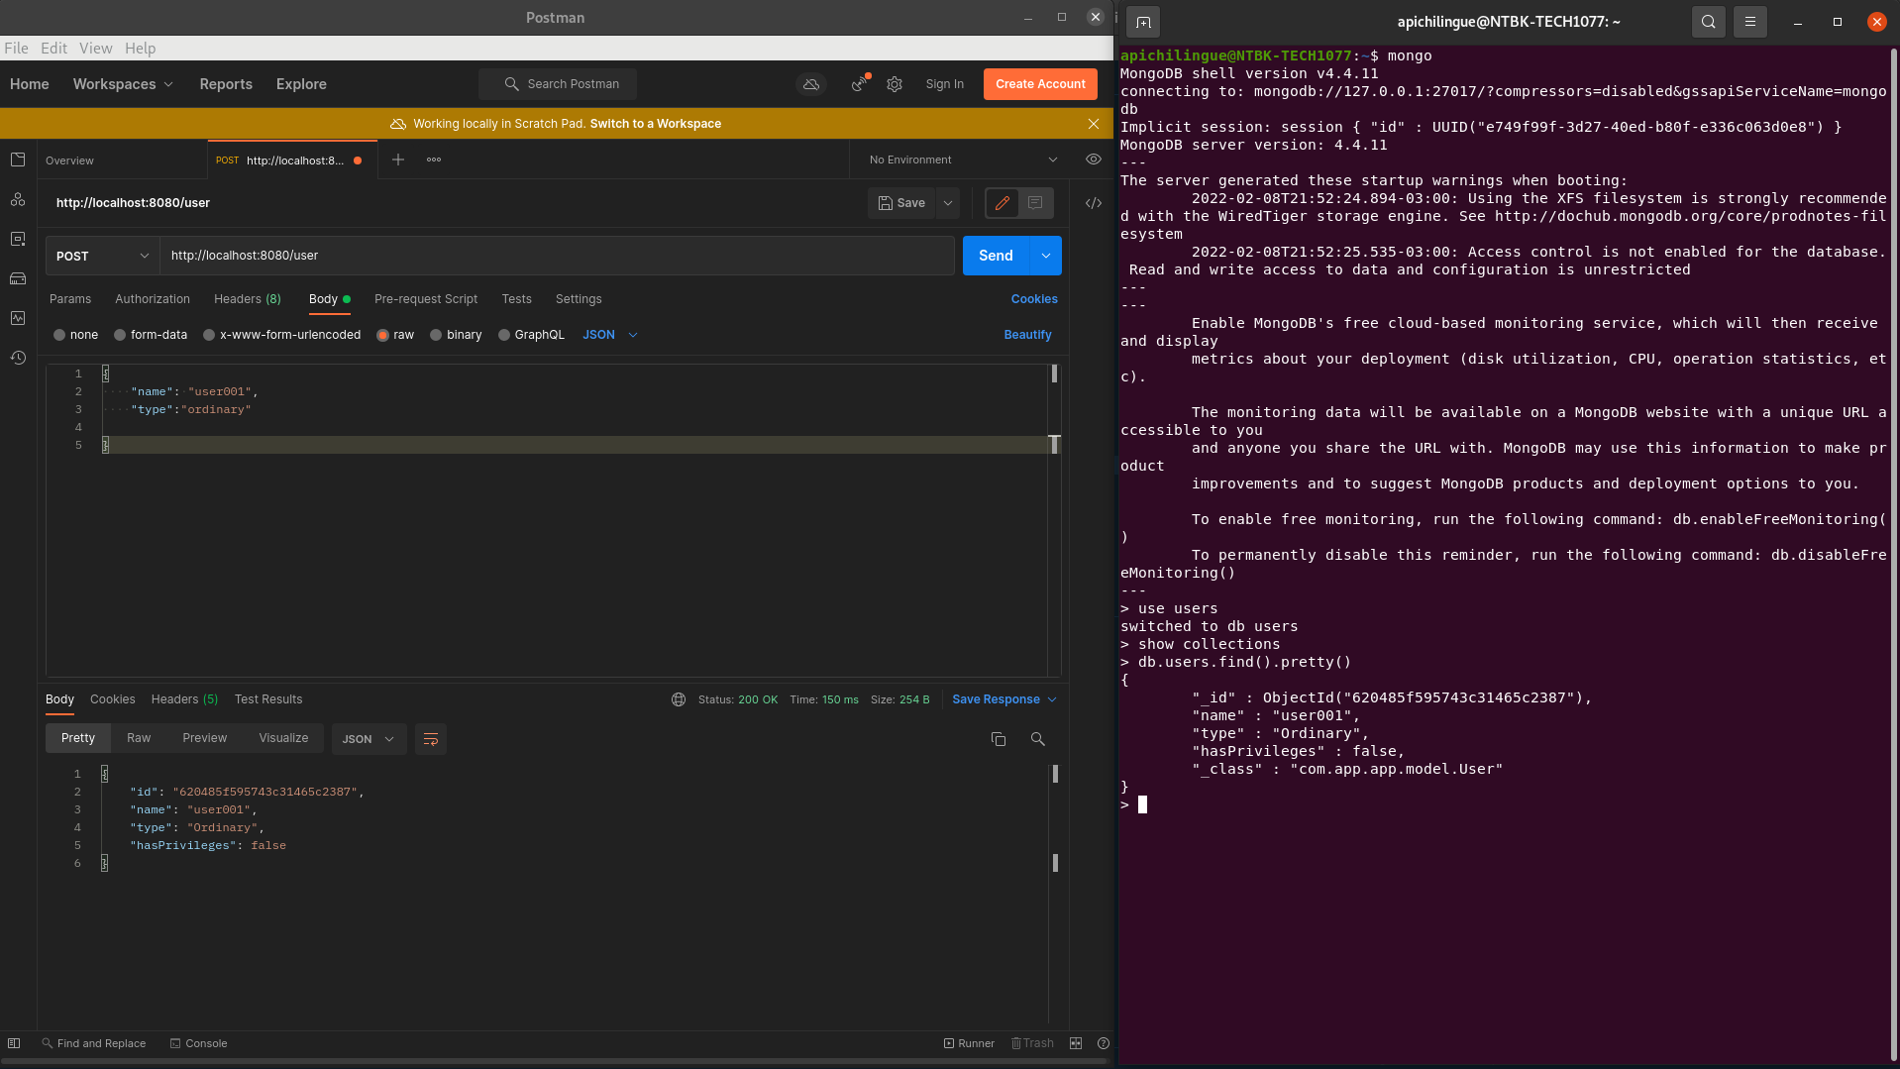
Task: Click the Search Postman box
Action: click(x=558, y=84)
